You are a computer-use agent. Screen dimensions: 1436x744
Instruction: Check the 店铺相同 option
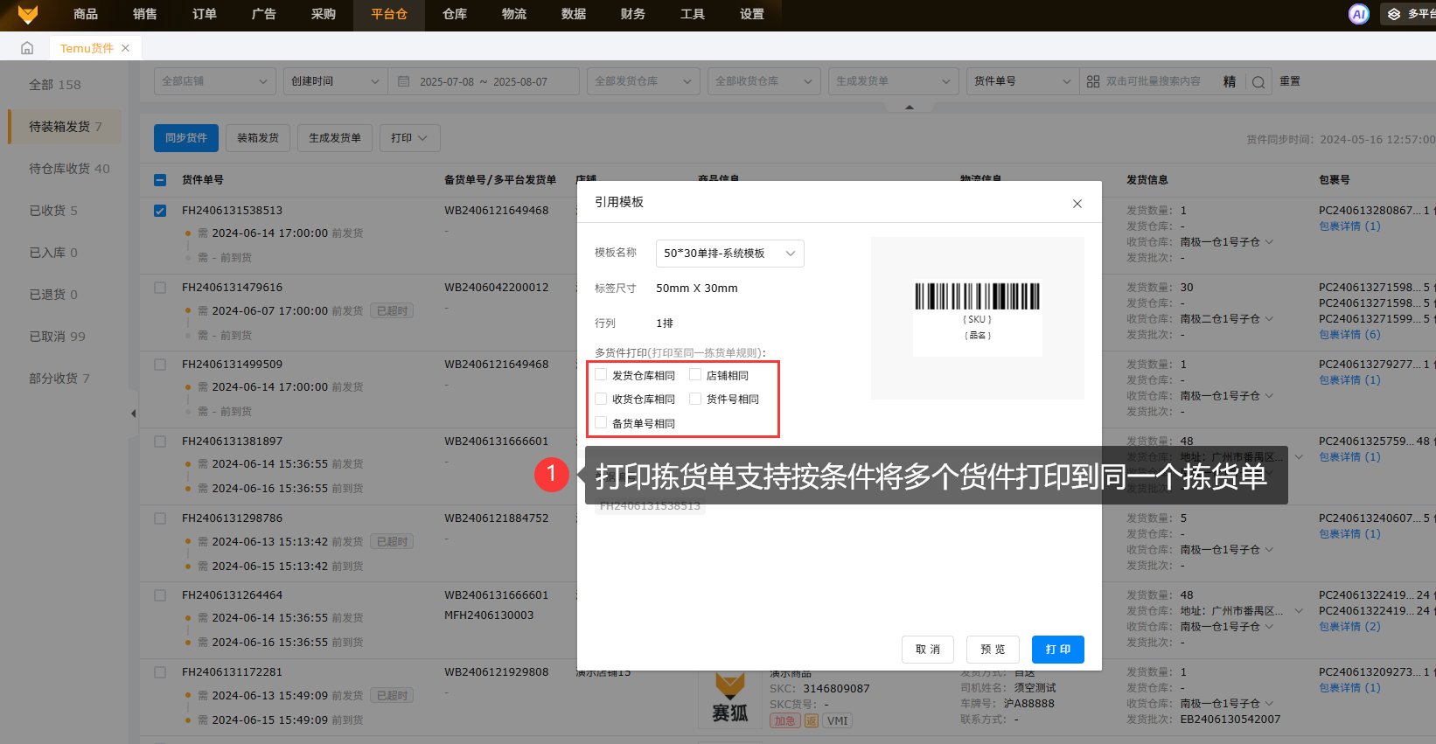(x=695, y=375)
